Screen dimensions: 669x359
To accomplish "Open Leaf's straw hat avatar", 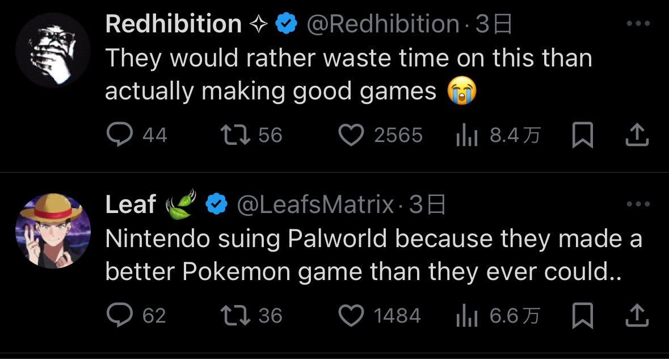I will (53, 231).
